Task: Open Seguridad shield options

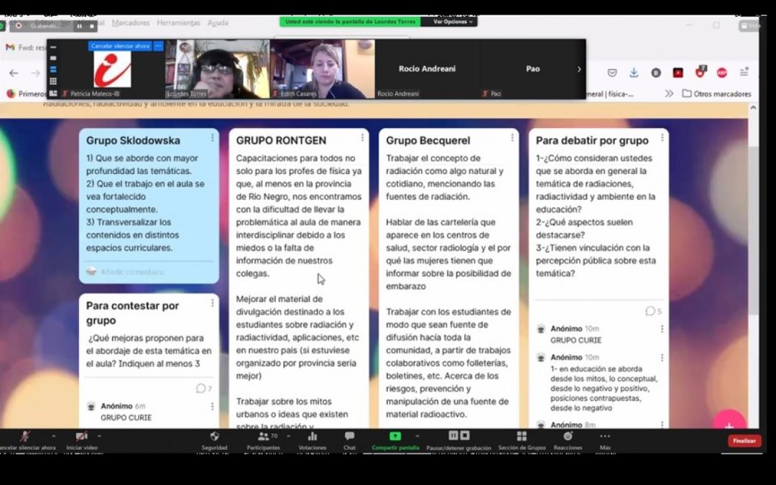Action: point(214,440)
